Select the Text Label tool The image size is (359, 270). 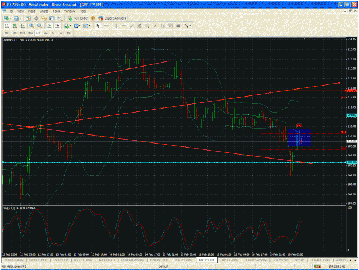pyautogui.click(x=163, y=26)
